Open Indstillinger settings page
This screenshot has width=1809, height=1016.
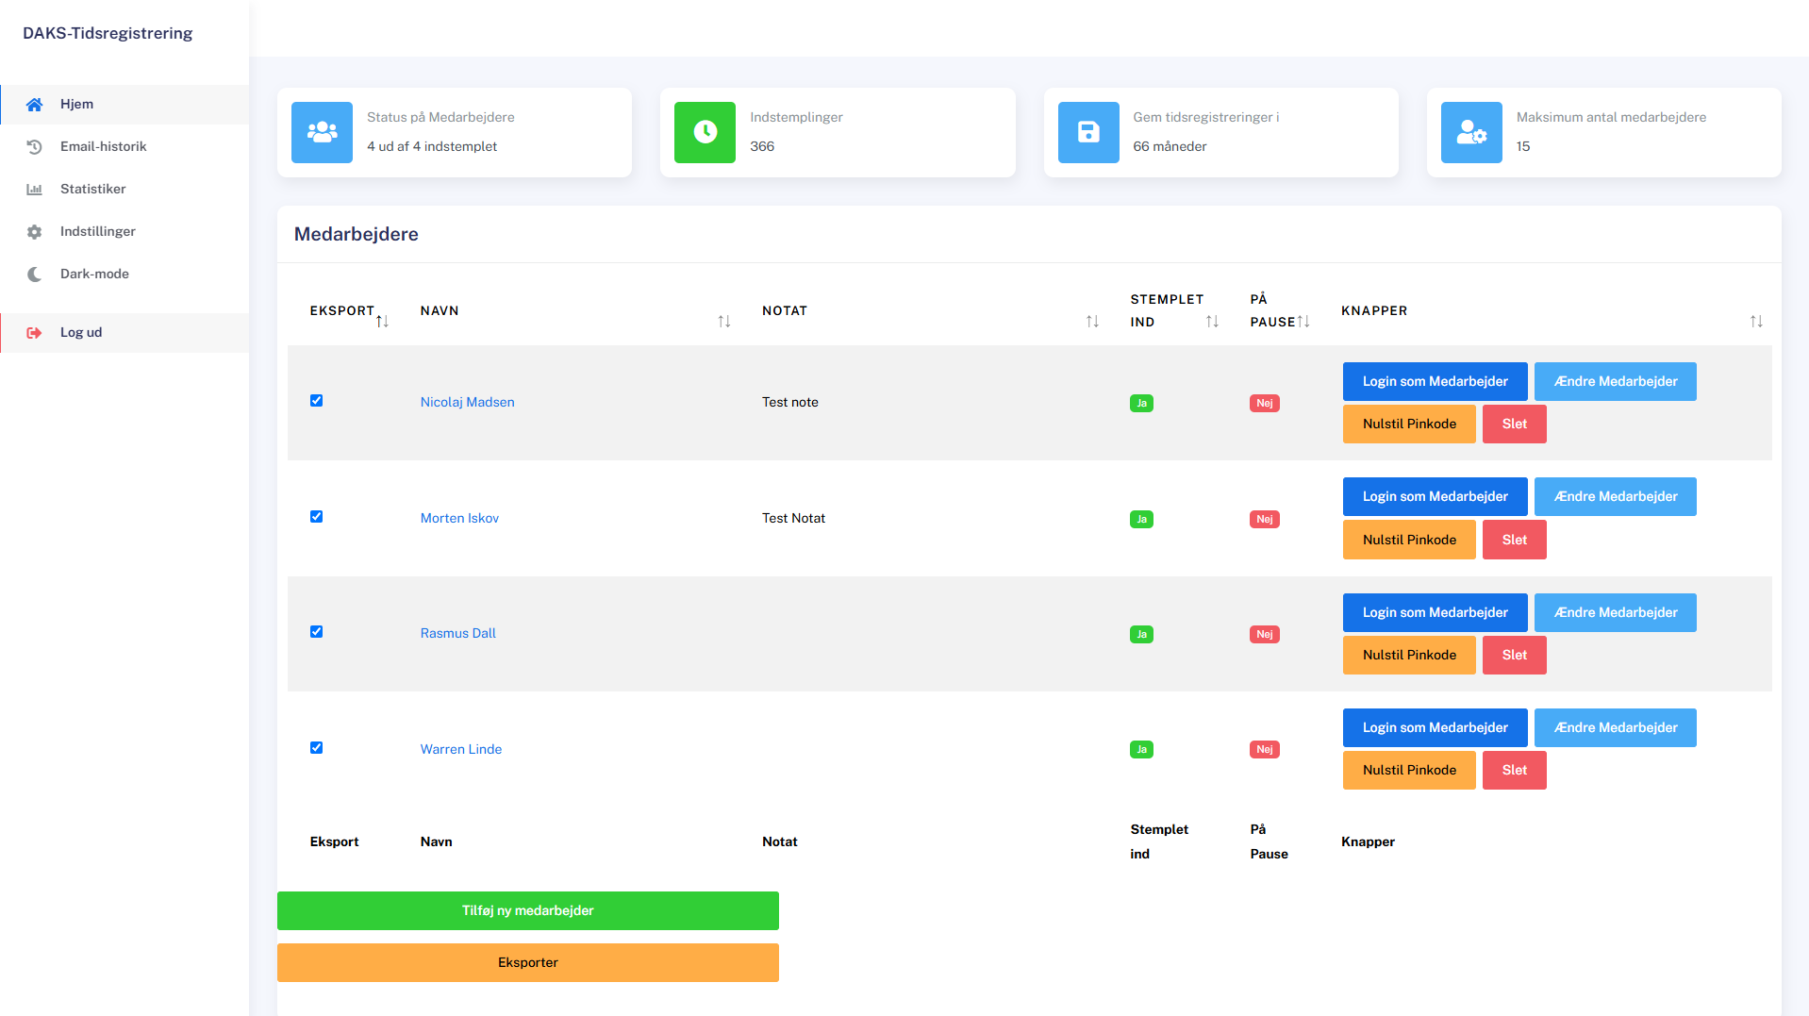click(x=124, y=232)
